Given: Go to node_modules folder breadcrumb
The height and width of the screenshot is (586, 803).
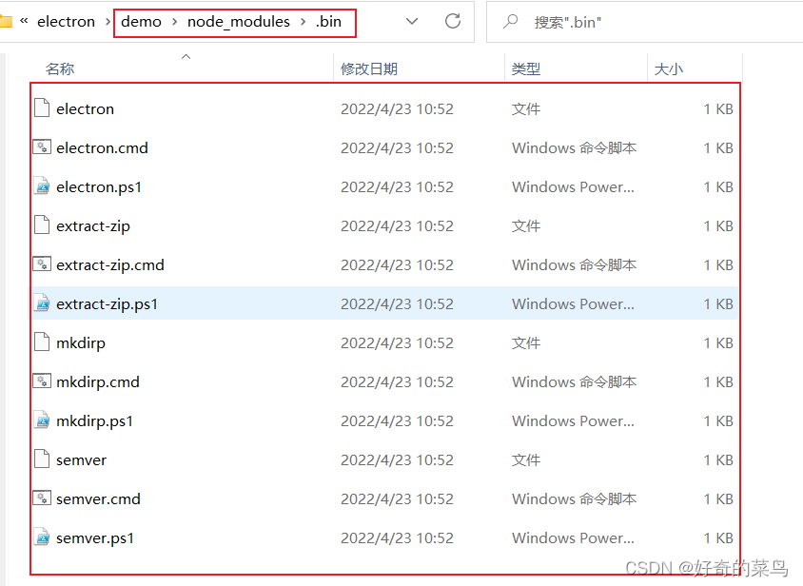Looking at the screenshot, I should coord(239,22).
